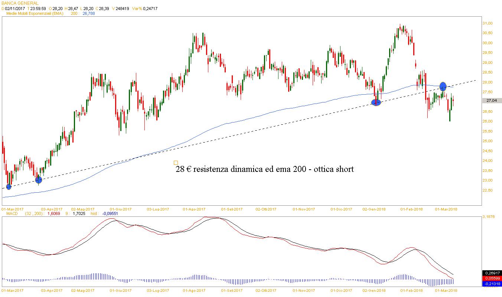Click 01-Feb-2018 on the upper date axis
Image resolution: width=502 pixels, height=297 pixels.
411,209
